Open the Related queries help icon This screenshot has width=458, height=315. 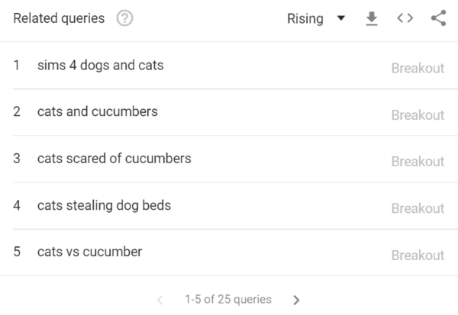coord(125,19)
